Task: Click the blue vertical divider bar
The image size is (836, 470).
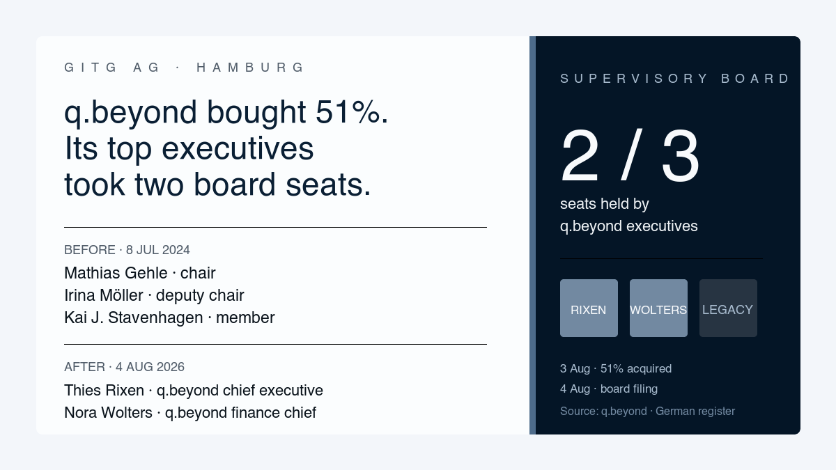Action: click(532, 235)
